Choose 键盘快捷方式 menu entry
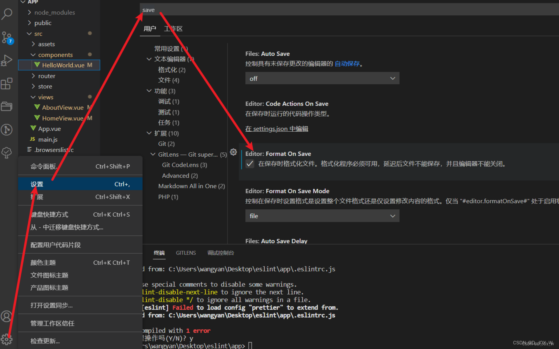Screen dimensions: 559x349 pyautogui.click(x=80, y=215)
